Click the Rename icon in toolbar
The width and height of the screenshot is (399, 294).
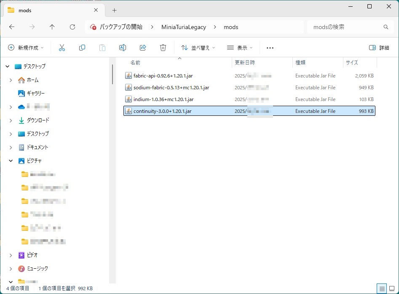coord(123,48)
